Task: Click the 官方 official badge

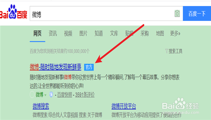Action: (x=89, y=67)
